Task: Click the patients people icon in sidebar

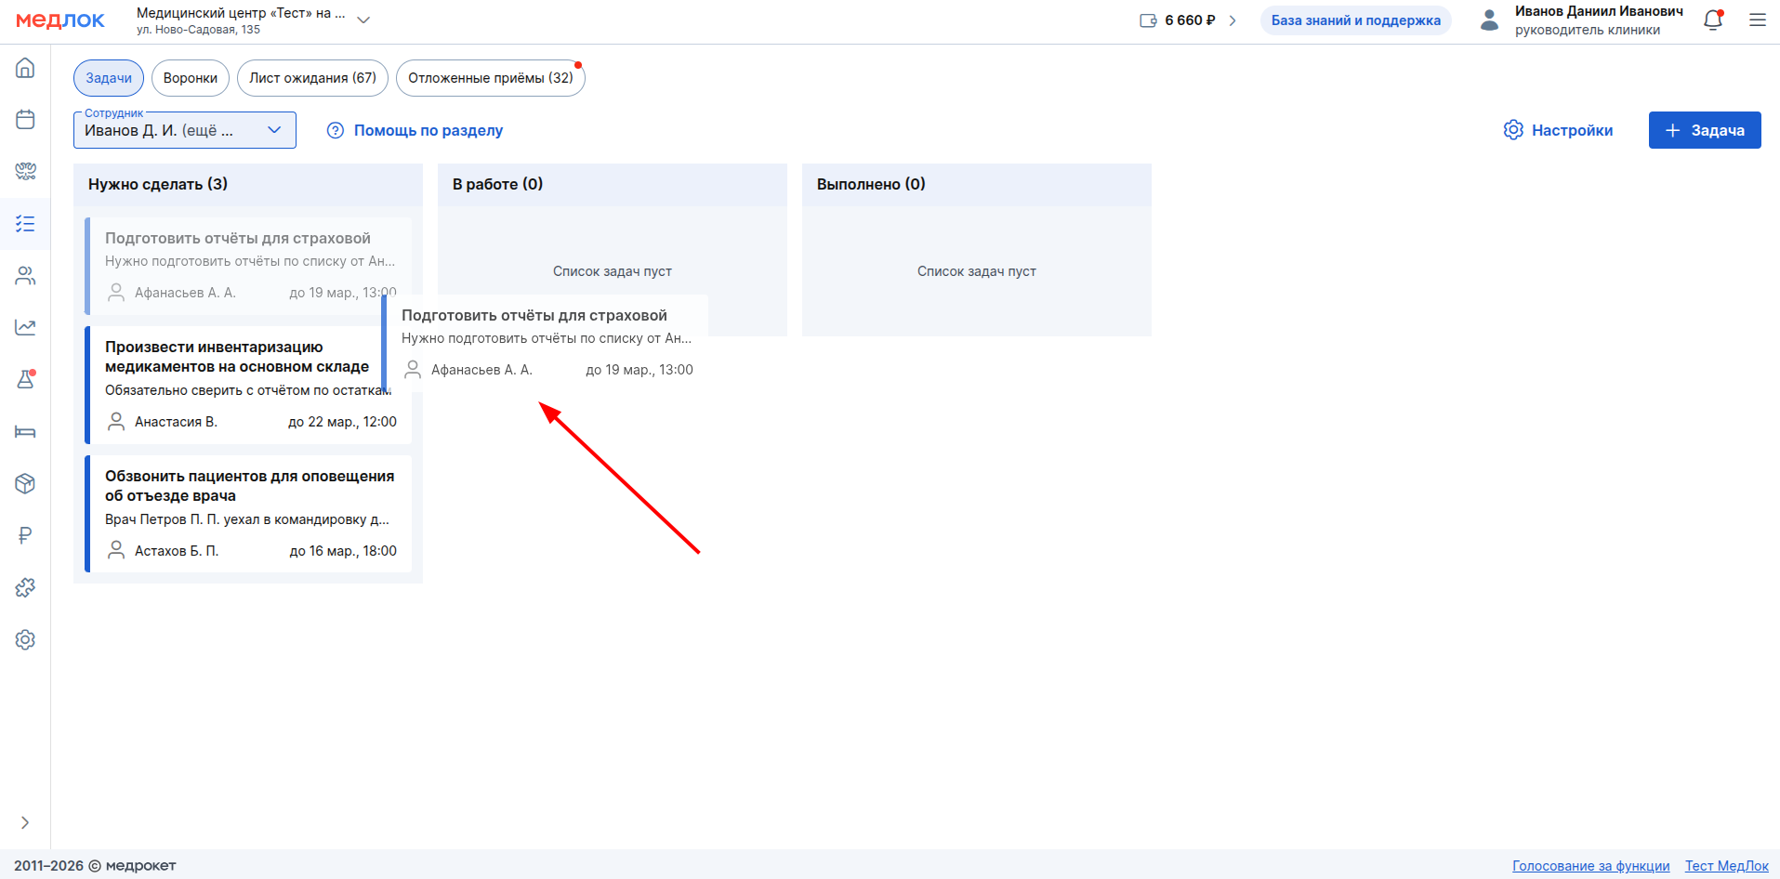Action: point(25,276)
